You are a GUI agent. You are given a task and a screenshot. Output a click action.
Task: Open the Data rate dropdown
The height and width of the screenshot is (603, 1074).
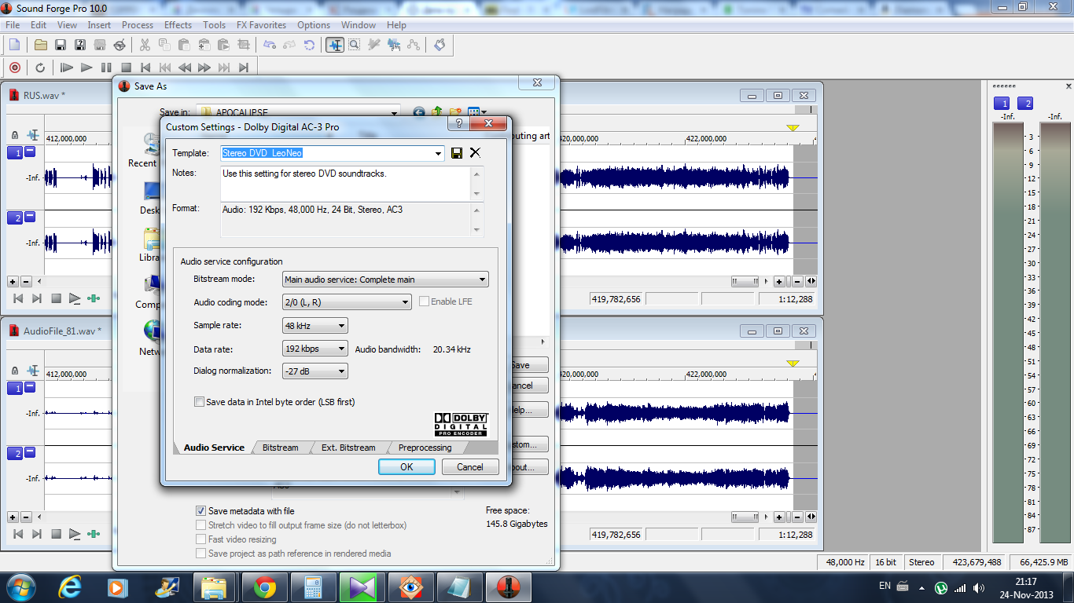point(341,349)
